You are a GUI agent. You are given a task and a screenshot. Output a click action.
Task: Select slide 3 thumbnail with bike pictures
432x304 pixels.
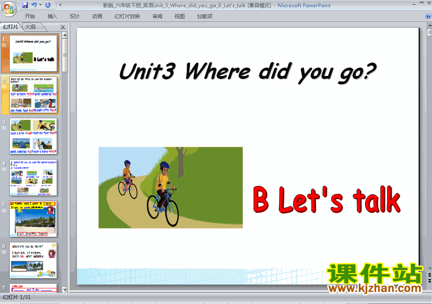tap(33, 136)
